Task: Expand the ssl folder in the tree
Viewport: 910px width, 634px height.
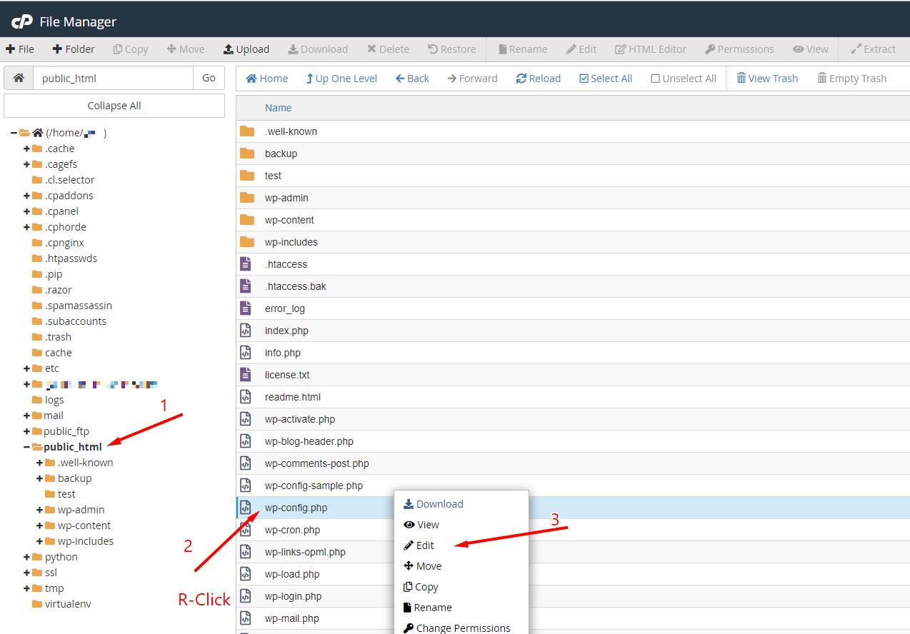Action: click(27, 573)
